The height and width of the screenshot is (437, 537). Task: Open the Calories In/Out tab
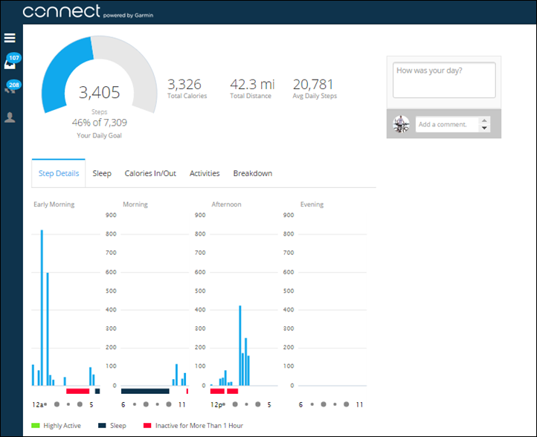(x=150, y=173)
